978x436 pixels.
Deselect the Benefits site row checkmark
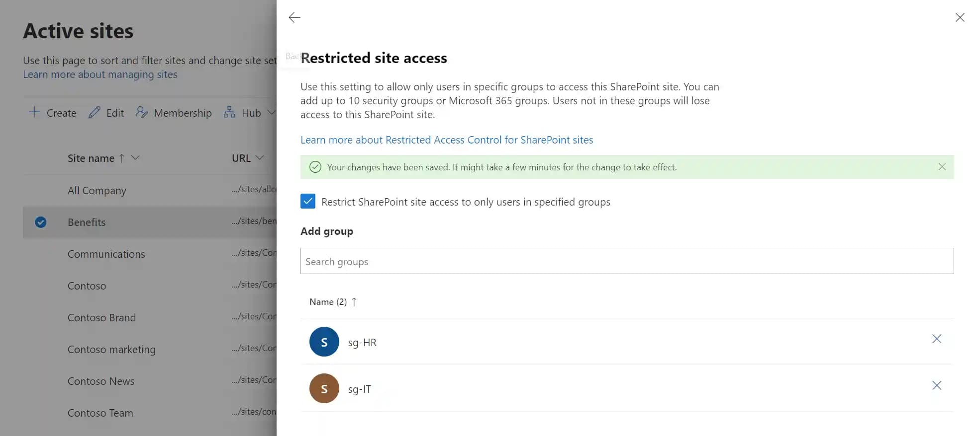click(41, 222)
